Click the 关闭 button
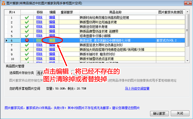193x119 pixels. point(180,113)
